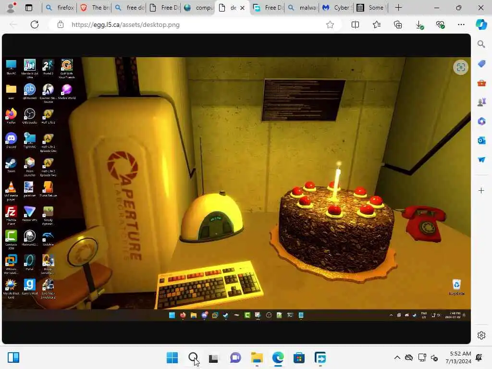Switch to the "compu" tab
The width and height of the screenshot is (492, 369).
coord(198,8)
